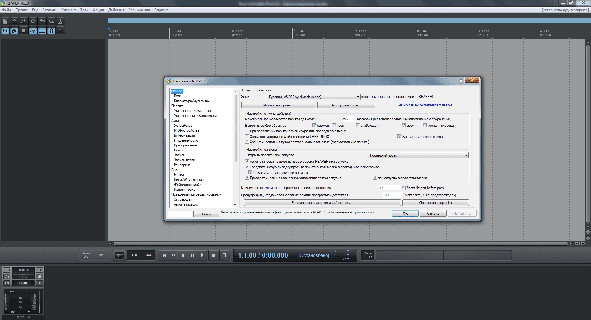This screenshot has height=320, width=591.
Task: Toggle auto-crossfade icon in toolbar
Action: [5, 31]
